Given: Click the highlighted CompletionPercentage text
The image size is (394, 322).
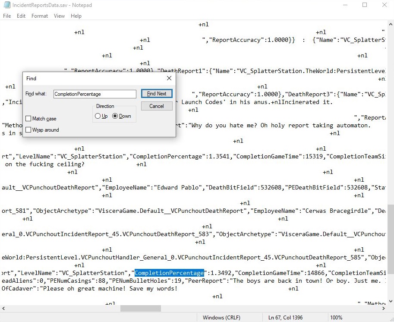Looking at the screenshot, I should click(x=169, y=273).
